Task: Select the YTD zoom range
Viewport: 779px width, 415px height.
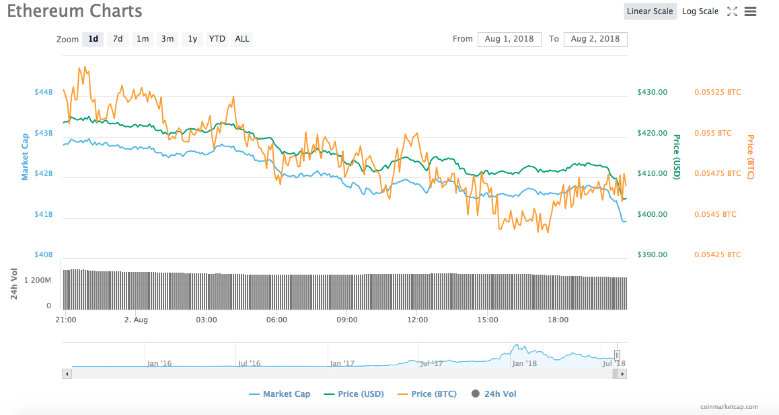Action: [217, 39]
